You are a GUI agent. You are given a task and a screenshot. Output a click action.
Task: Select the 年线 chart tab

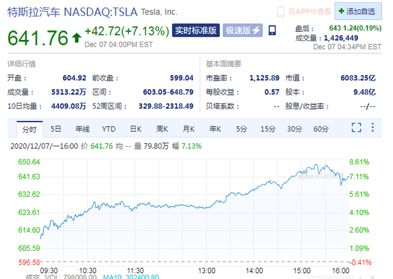click(82, 129)
